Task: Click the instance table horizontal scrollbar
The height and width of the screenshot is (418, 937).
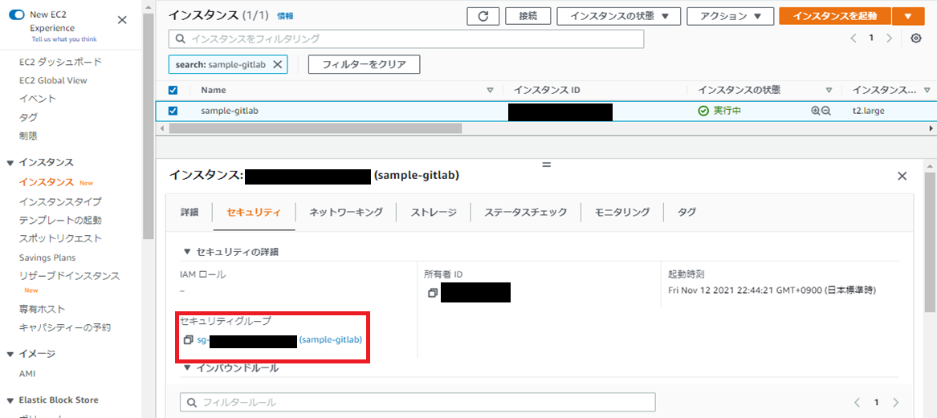Action: pos(316,128)
